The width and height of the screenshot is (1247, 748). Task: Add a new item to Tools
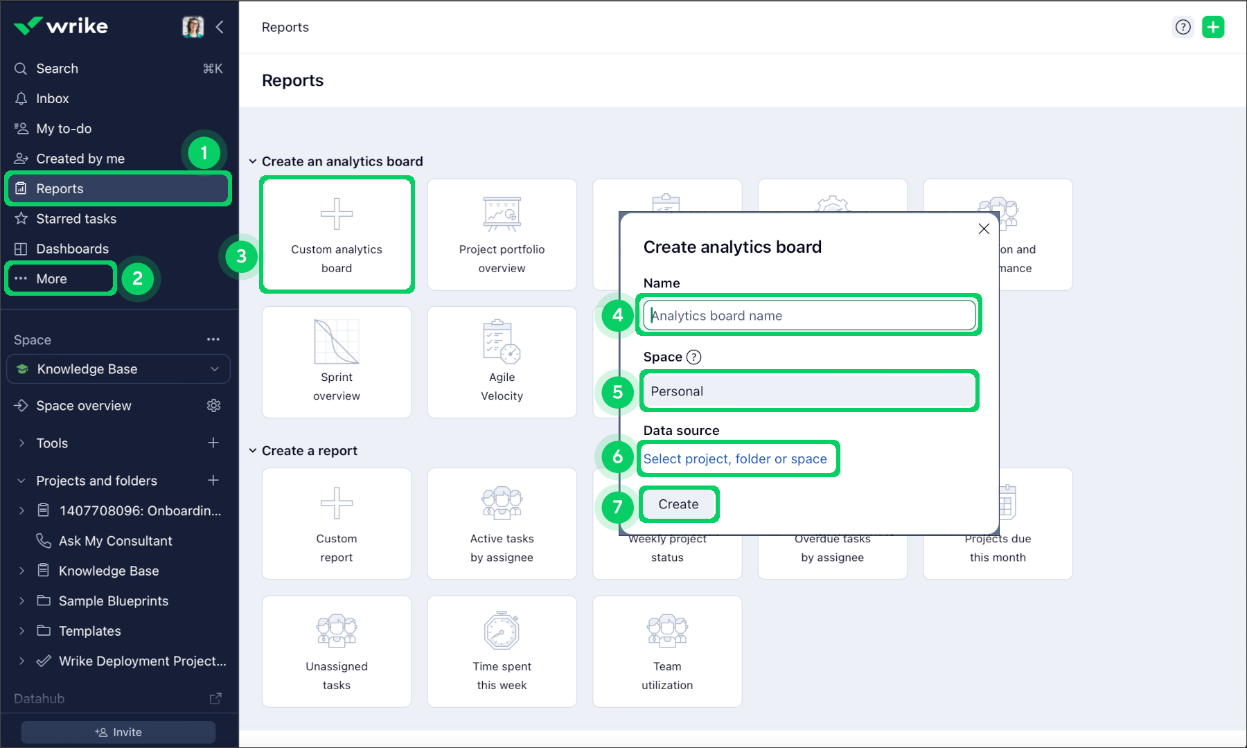[x=213, y=443]
